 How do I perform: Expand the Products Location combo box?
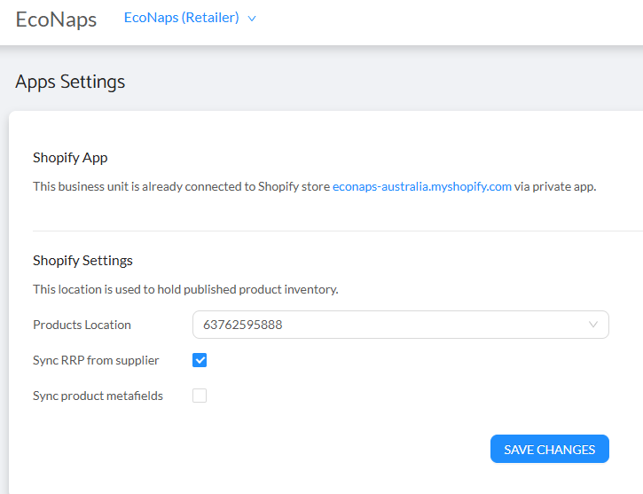pos(400,325)
